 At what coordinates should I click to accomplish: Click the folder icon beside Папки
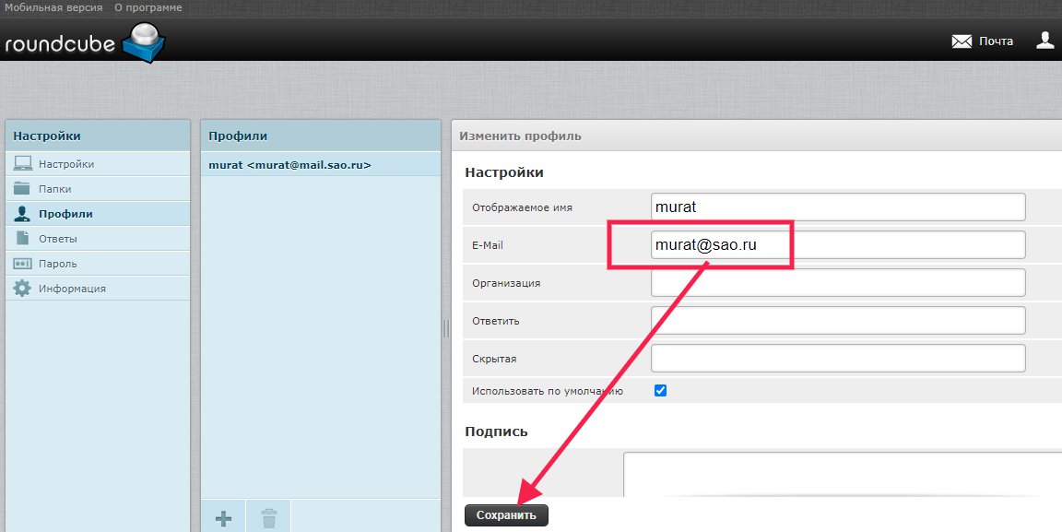point(23,189)
